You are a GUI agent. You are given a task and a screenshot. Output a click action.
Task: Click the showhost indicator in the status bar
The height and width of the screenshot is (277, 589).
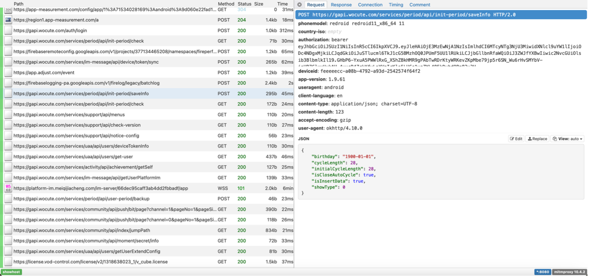pyautogui.click(x=11, y=272)
